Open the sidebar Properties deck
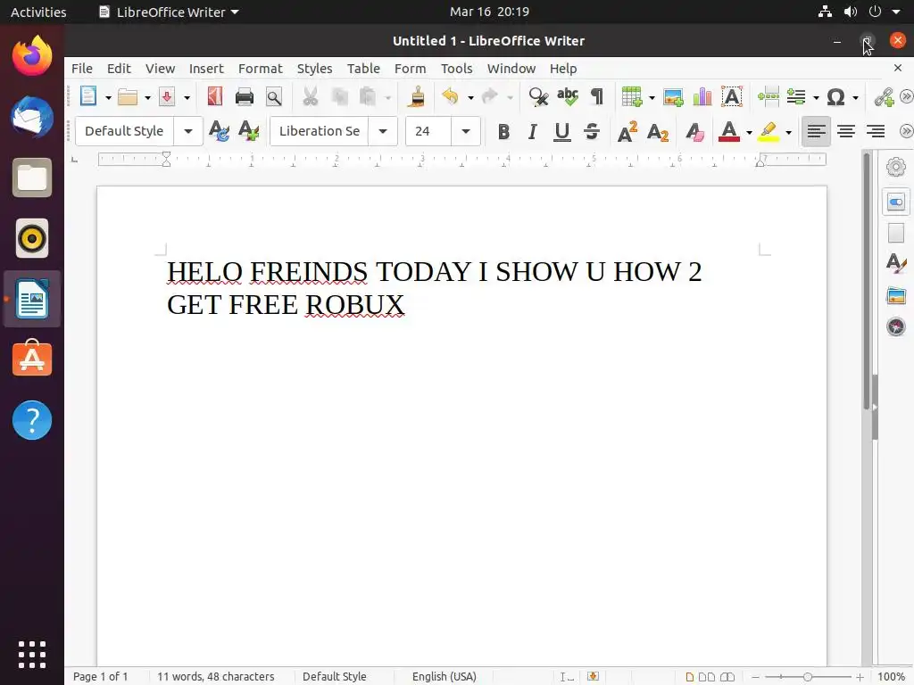Screen dimensions: 914x685 pyautogui.click(x=896, y=202)
